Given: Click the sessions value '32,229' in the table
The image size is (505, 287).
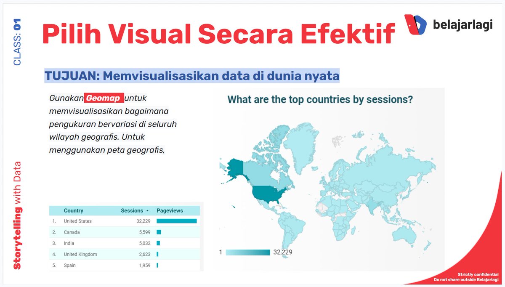Looking at the screenshot, I should [x=143, y=221].
